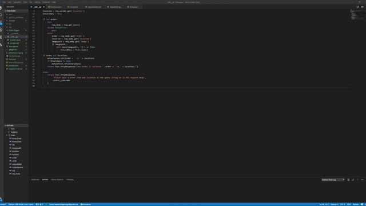Select the outputblob variable in the Outline
366x206 pixels.
coord(16,164)
